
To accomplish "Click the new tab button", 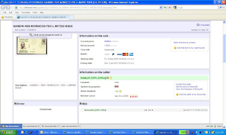I will pyautogui.click(x=71, y=17).
